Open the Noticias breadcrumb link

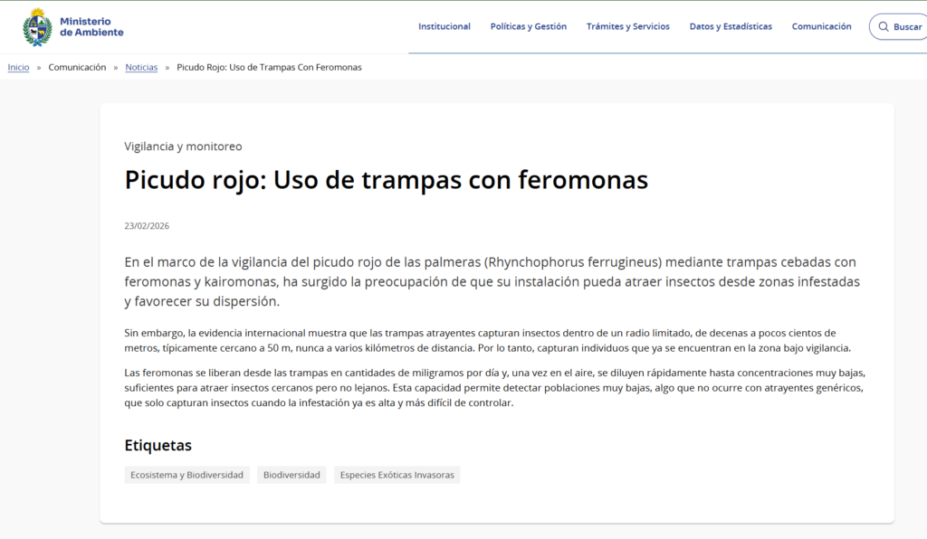click(141, 68)
